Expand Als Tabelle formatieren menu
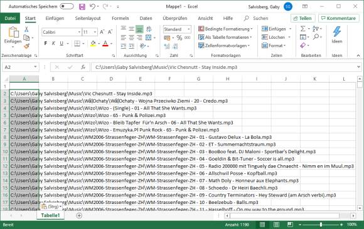The width and height of the screenshot is (364, 229). (225, 38)
